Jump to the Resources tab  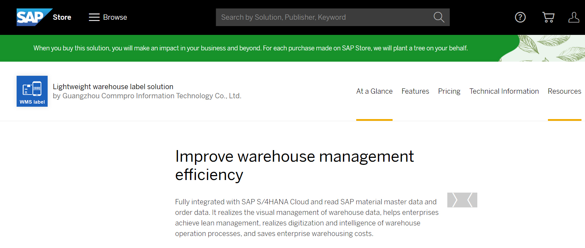(564, 91)
